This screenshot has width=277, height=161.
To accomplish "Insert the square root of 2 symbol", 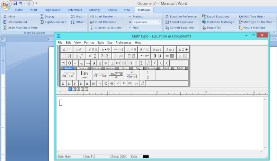I will point(142,83).
